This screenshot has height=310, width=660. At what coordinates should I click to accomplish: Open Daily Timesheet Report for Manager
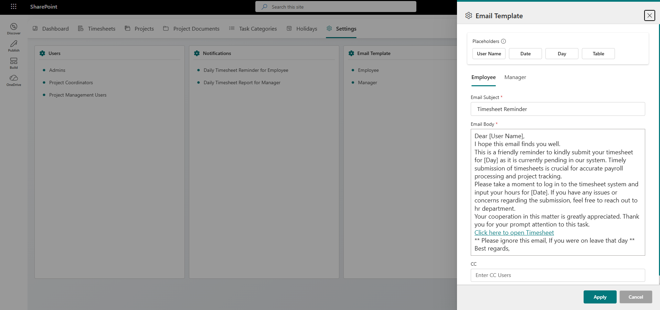coord(242,82)
